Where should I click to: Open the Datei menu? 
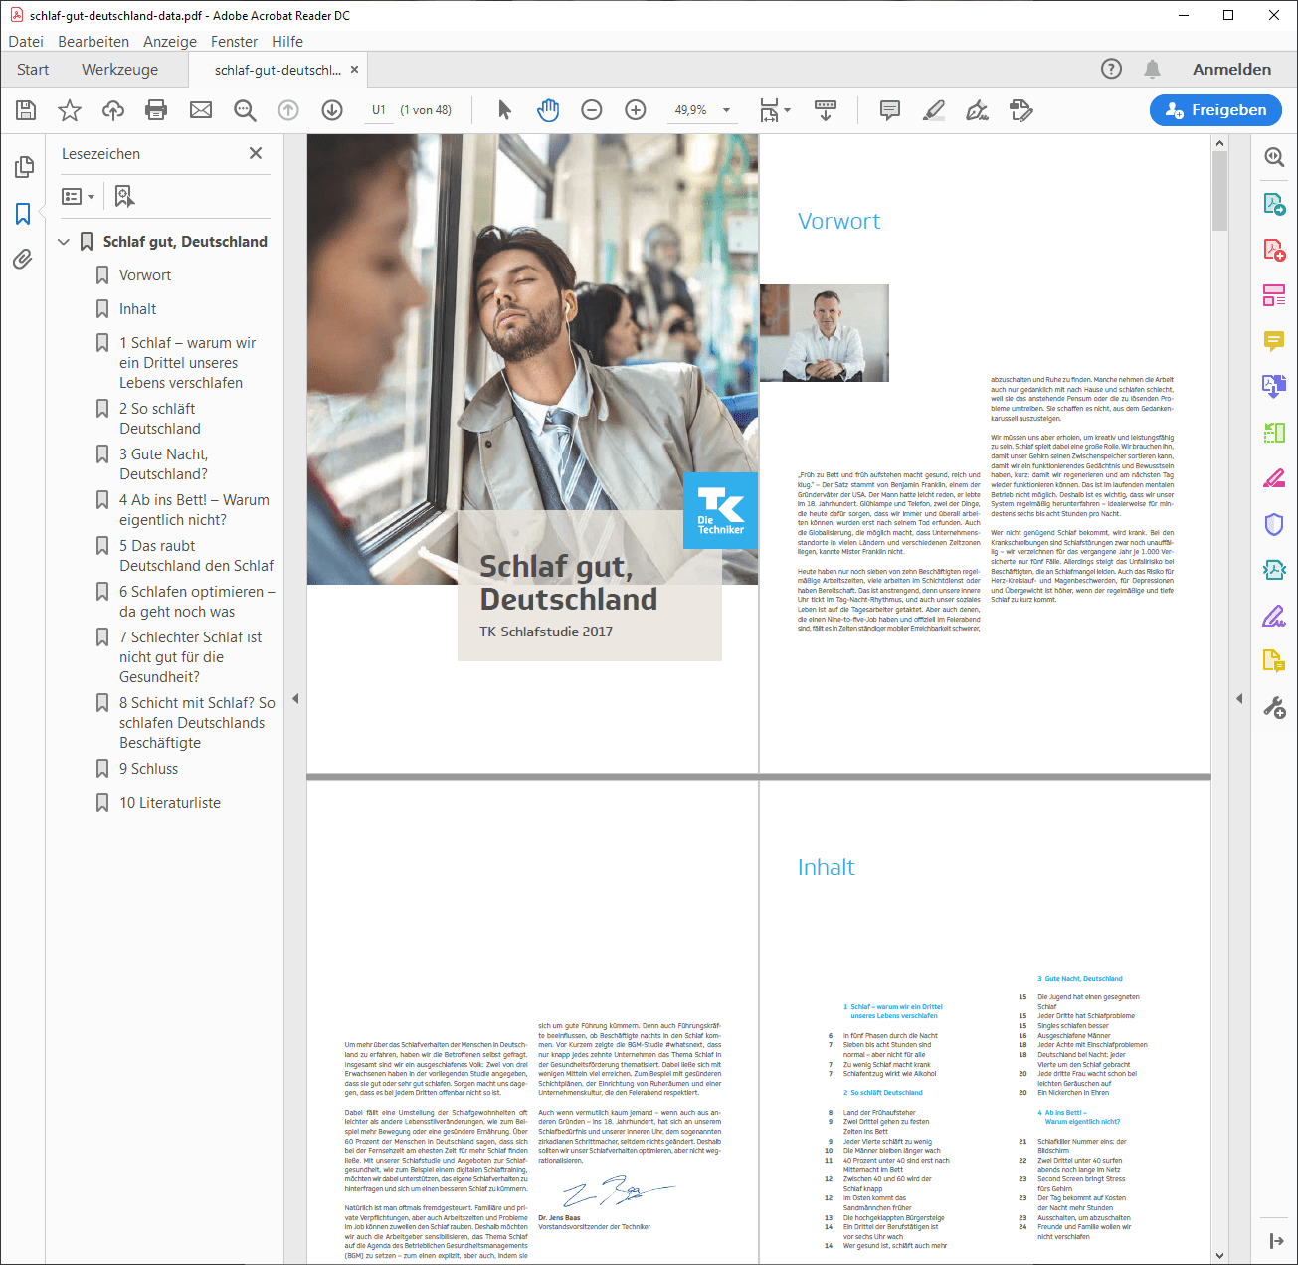pos(26,41)
